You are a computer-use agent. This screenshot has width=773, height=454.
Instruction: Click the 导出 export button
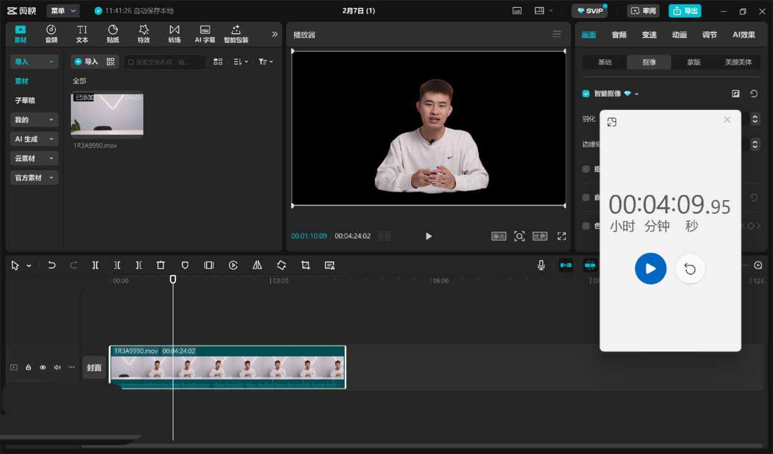click(685, 11)
